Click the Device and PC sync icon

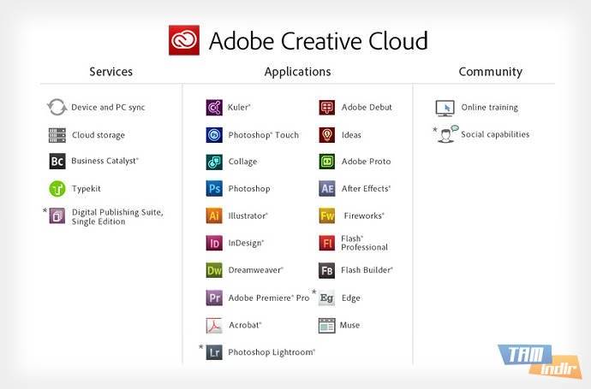click(57, 108)
